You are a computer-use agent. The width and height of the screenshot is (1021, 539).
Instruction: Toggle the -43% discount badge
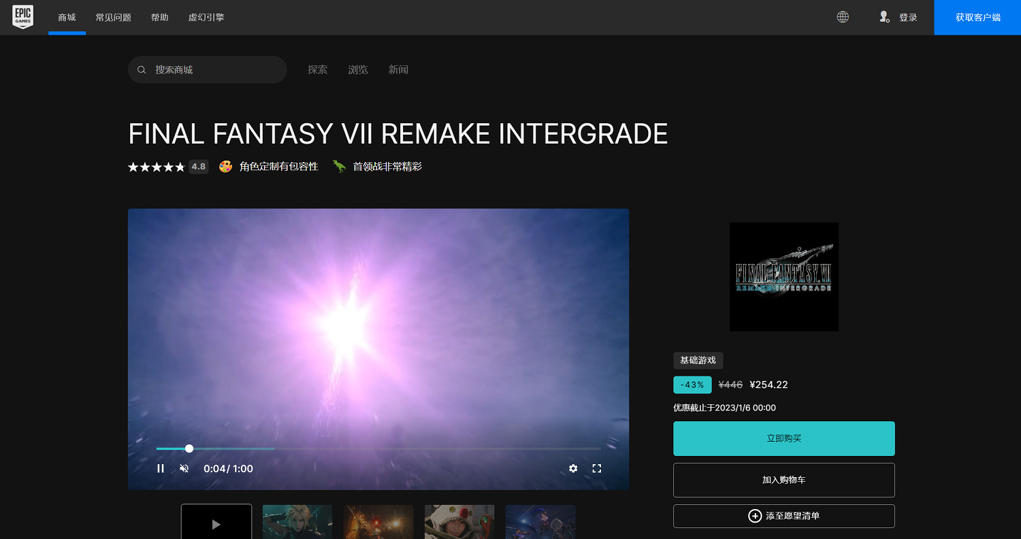click(692, 385)
